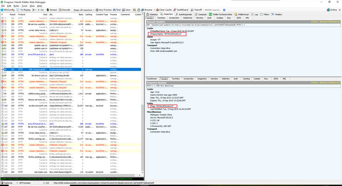
Task: Select session 100 iecvlist.microsoft.com row
Action: tap(71, 106)
